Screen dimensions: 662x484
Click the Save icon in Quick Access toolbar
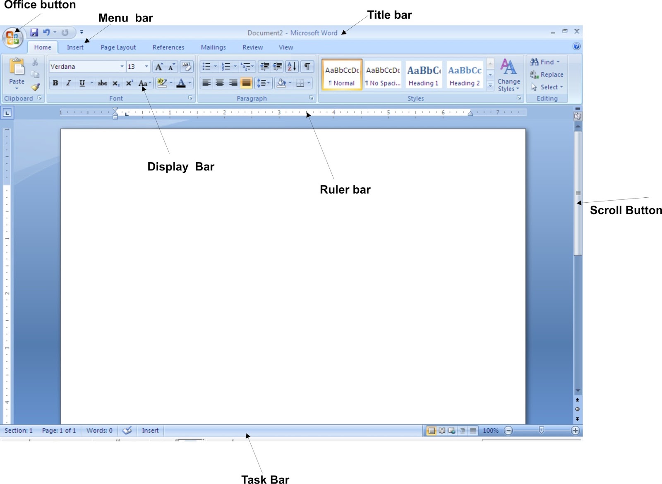(34, 32)
